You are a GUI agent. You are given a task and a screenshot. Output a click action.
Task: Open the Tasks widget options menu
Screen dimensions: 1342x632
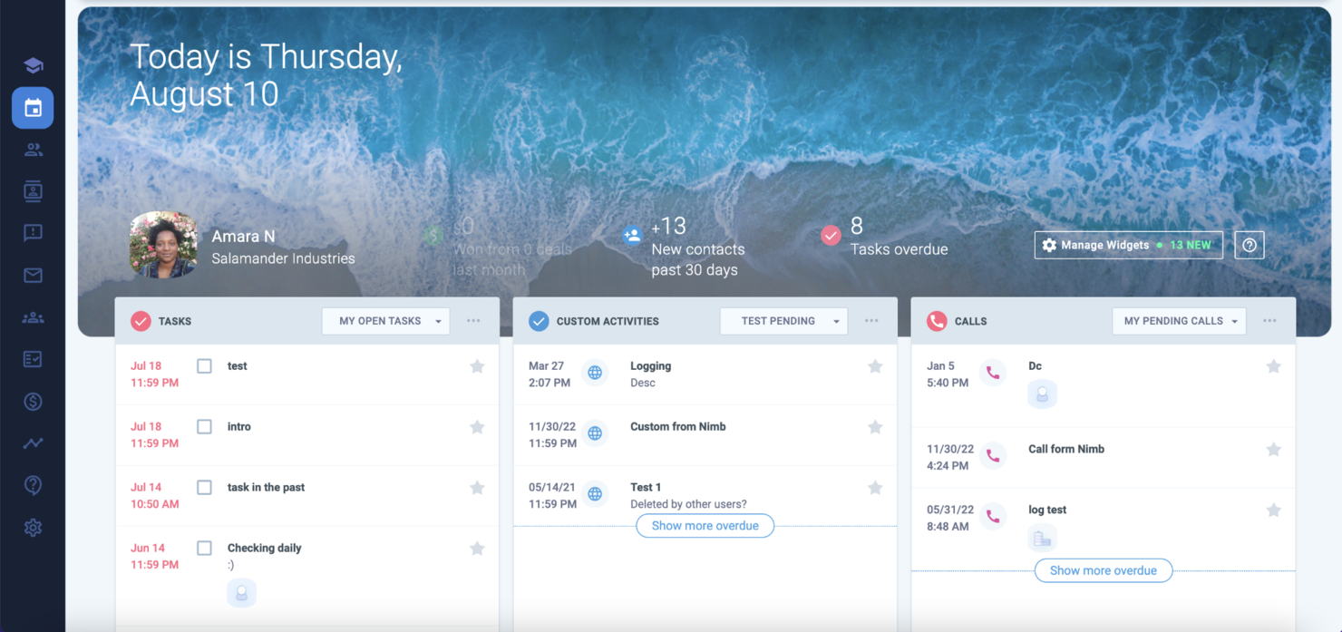(472, 320)
